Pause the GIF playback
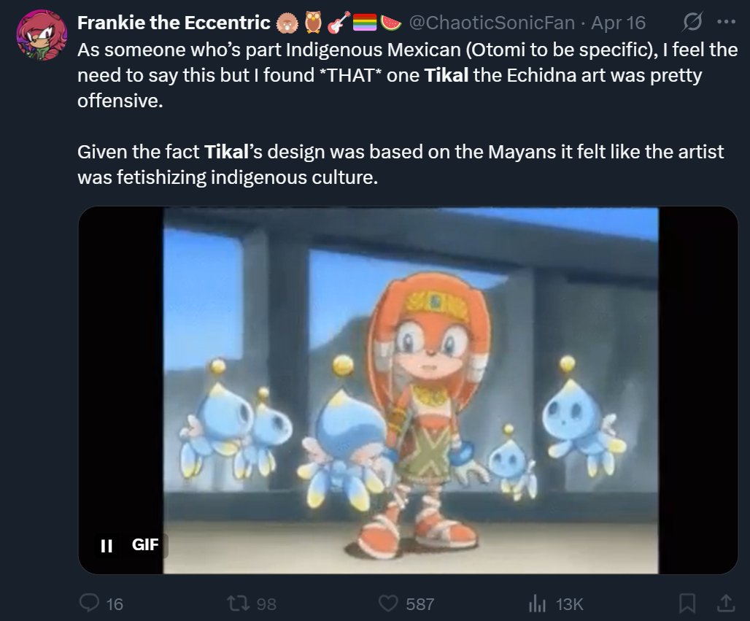Screen dimensions: 750x621 point(107,545)
